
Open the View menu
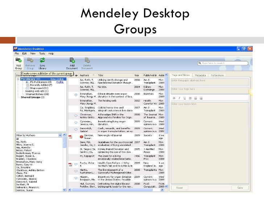(x=33, y=53)
